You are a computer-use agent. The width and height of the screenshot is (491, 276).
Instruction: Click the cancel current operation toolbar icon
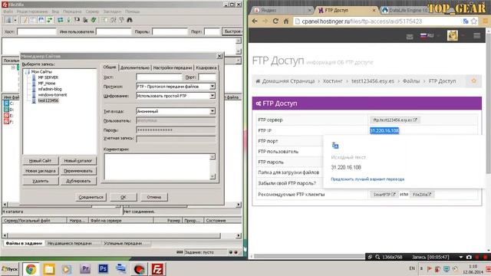[77, 20]
